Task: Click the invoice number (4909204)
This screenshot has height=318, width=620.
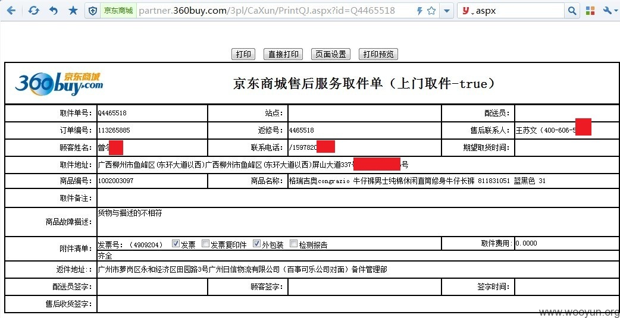Action: click(146, 245)
